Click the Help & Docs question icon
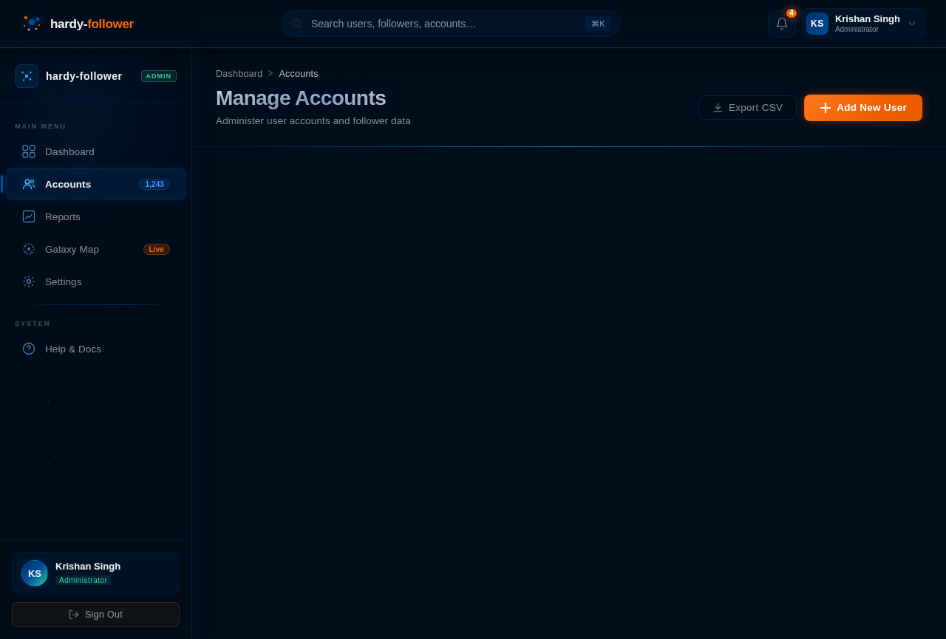Viewport: 946px width, 639px height. pos(29,349)
